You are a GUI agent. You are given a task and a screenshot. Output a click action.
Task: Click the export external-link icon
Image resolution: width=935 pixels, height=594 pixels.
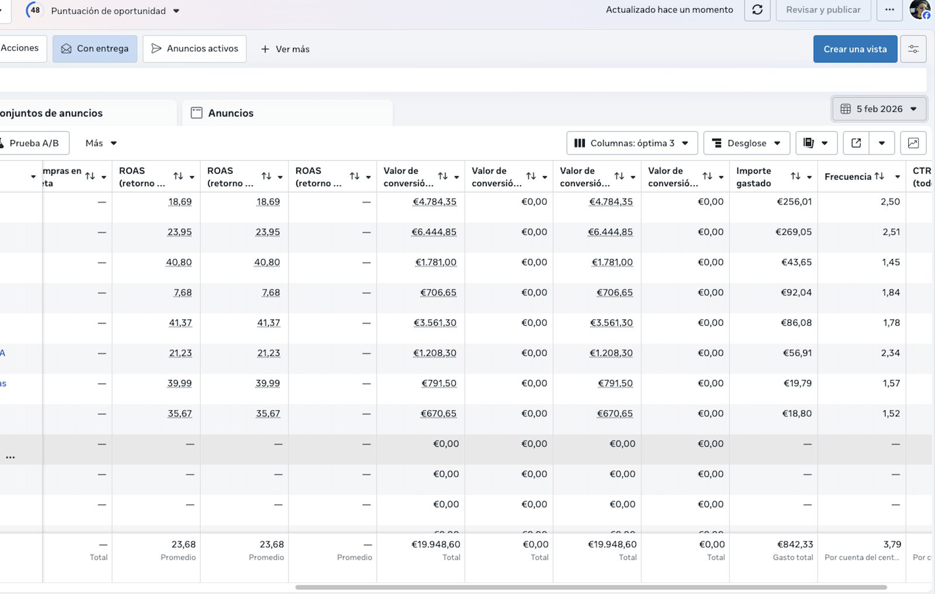tap(856, 143)
